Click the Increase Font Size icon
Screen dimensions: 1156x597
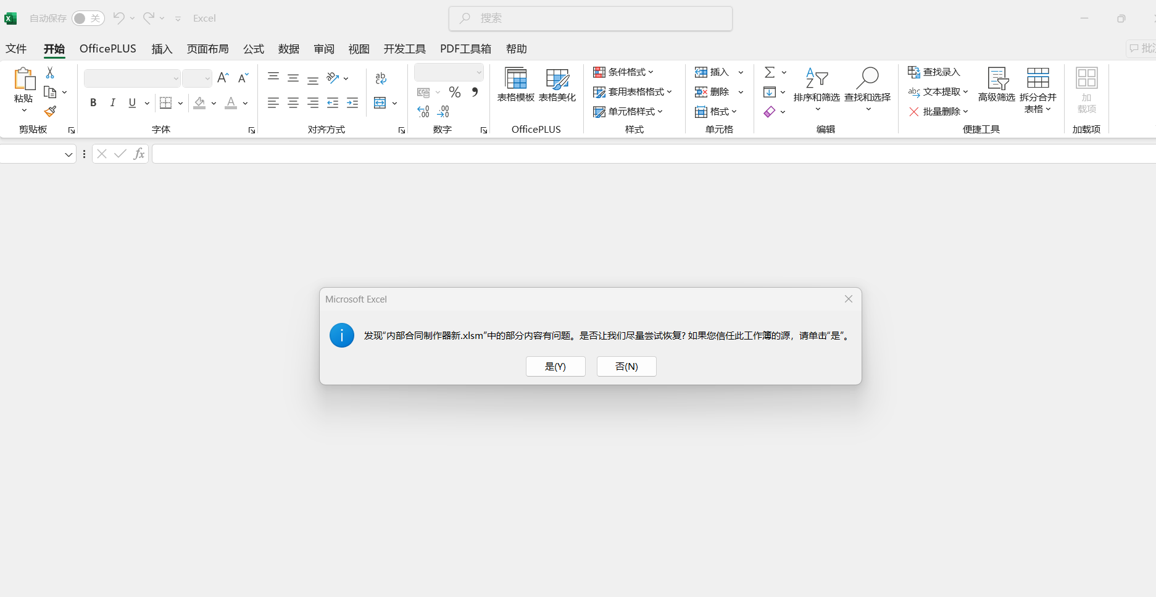[x=223, y=78]
